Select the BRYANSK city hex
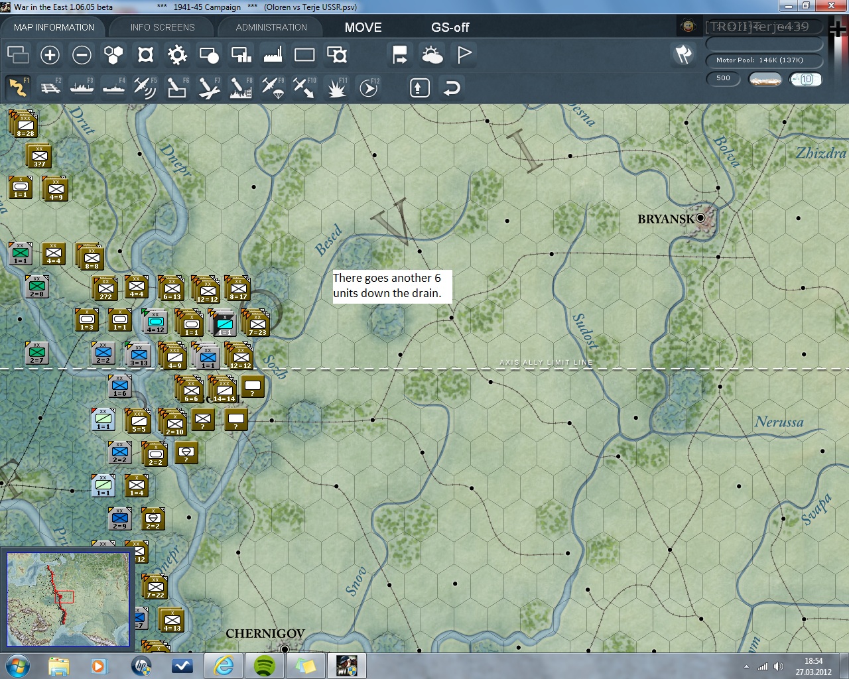Image resolution: width=849 pixels, height=679 pixels. (x=701, y=217)
